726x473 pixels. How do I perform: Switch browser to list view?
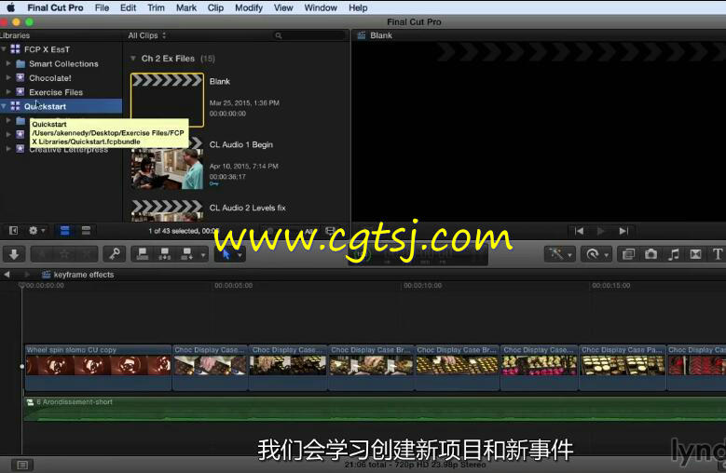tap(86, 230)
